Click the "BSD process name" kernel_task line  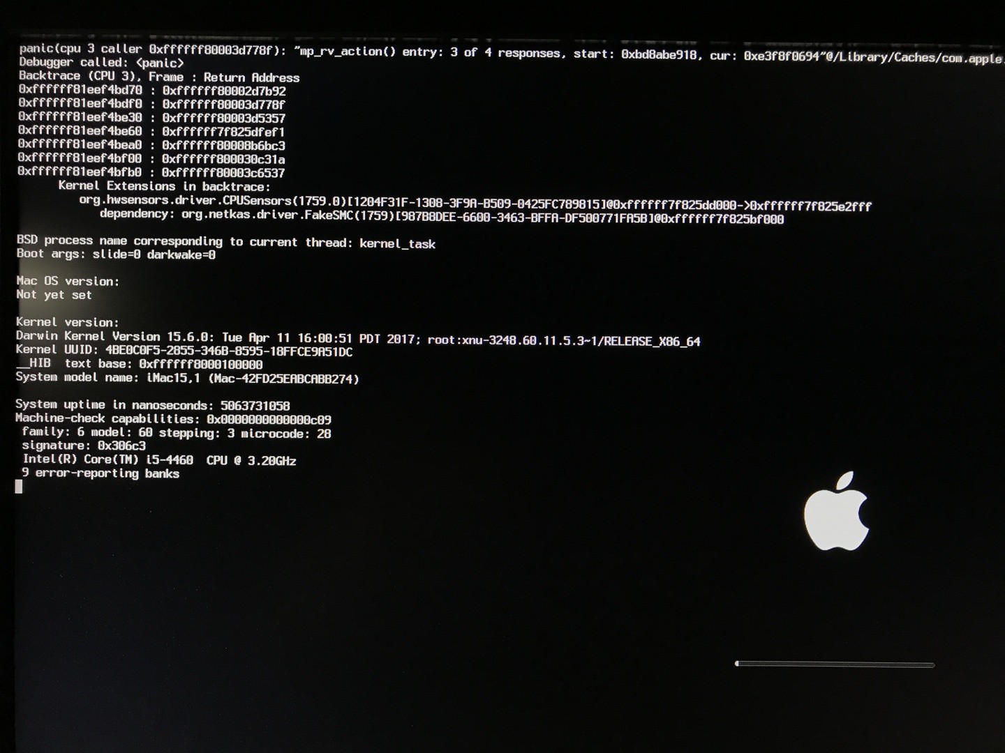(x=226, y=242)
